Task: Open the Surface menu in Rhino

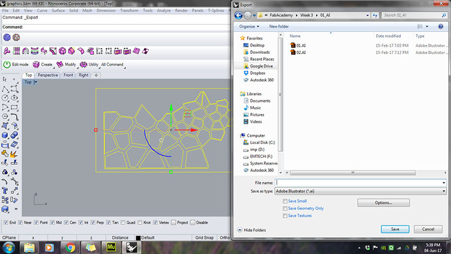Action: click(x=58, y=11)
